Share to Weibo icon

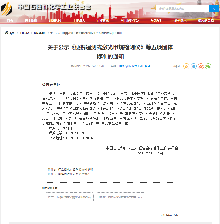pos(201,66)
